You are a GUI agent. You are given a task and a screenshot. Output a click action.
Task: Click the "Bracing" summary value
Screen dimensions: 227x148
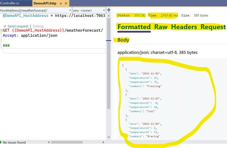point(153,136)
